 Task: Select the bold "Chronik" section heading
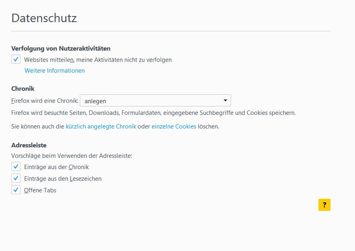coord(23,89)
